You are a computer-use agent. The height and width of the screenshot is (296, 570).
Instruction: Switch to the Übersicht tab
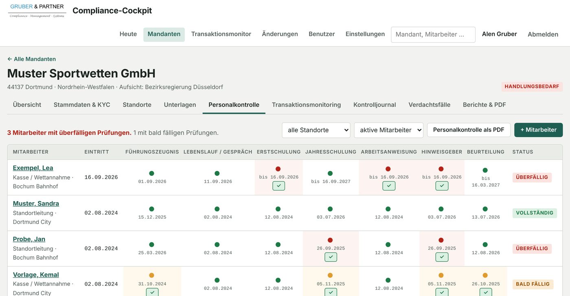pos(27,105)
